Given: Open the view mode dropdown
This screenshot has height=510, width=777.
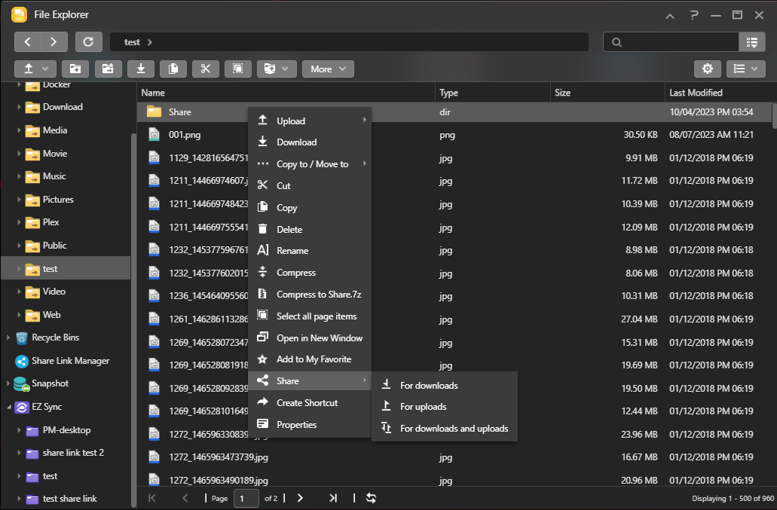Looking at the screenshot, I should point(746,69).
